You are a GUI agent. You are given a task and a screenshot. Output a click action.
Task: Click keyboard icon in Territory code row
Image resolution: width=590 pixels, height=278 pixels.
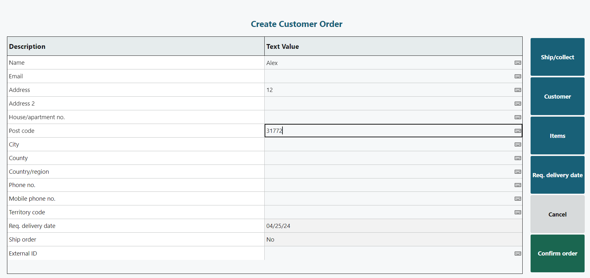click(x=518, y=212)
